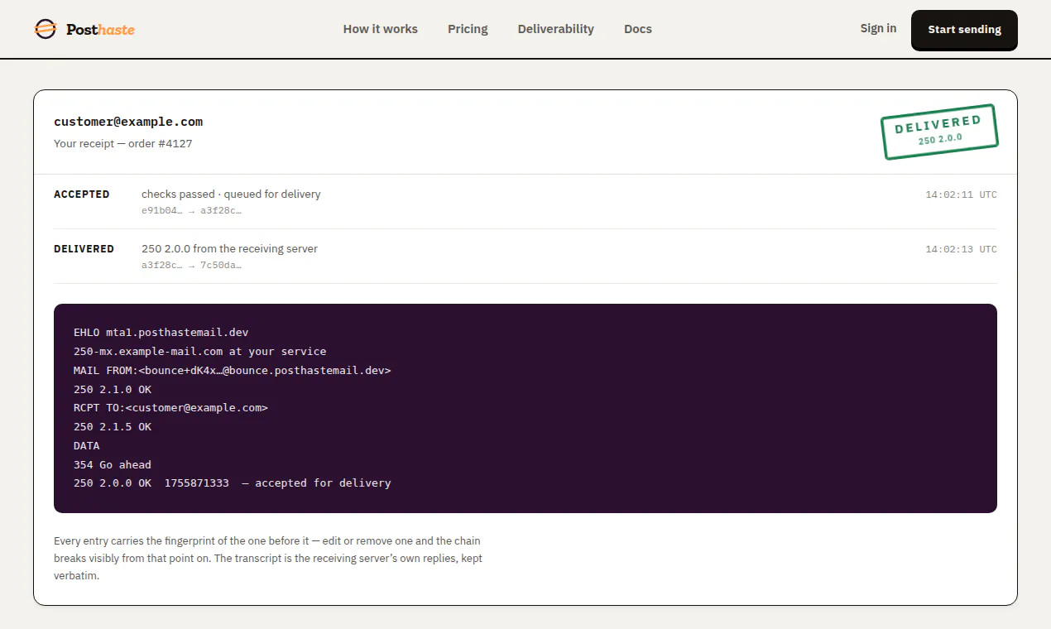Go to the Pricing page

468,29
